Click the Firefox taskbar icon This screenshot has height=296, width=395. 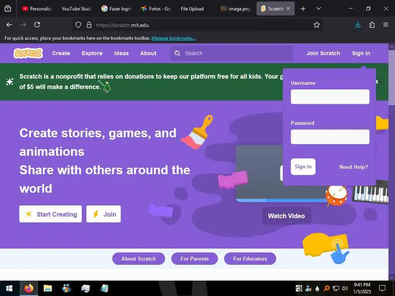tap(29, 288)
